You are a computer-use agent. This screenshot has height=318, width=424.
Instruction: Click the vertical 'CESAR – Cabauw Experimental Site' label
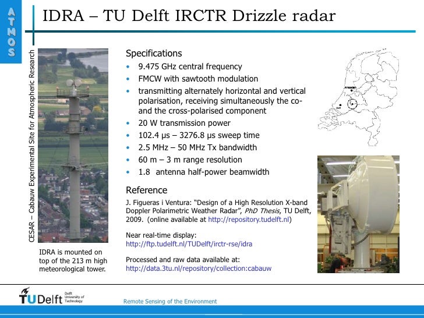pos(31,146)
